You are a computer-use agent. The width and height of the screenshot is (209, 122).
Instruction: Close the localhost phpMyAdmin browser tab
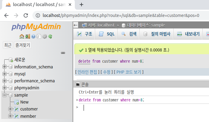point(70,5)
